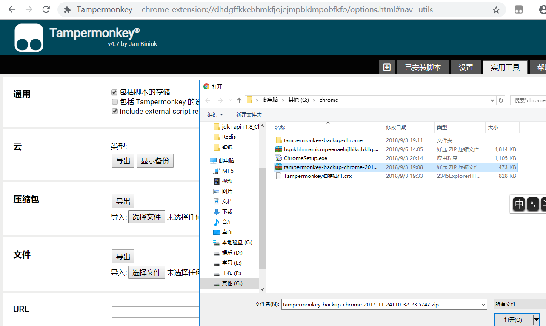The height and width of the screenshot is (326, 546).
Task: Select the Tampermonkey油猴插件.crx file
Action: [x=317, y=176]
